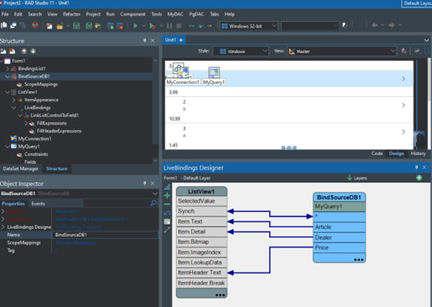
Task: Click the first green Save icon
Action: 76,26
